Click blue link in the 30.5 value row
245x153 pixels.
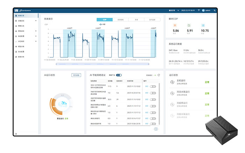pos(147,99)
